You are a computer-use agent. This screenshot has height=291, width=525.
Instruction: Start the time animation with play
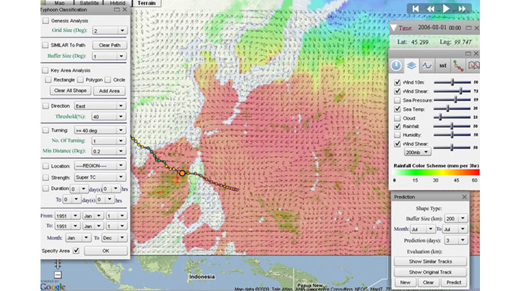(x=446, y=9)
